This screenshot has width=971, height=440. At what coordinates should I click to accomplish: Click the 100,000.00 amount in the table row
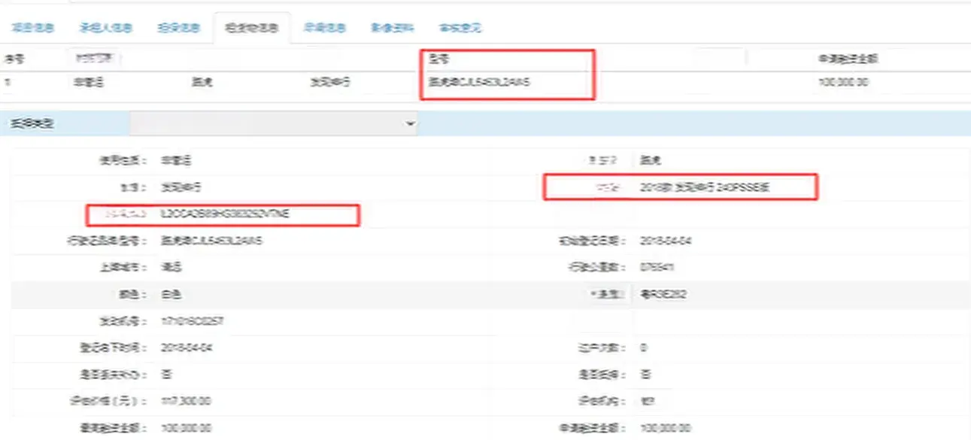(x=842, y=83)
